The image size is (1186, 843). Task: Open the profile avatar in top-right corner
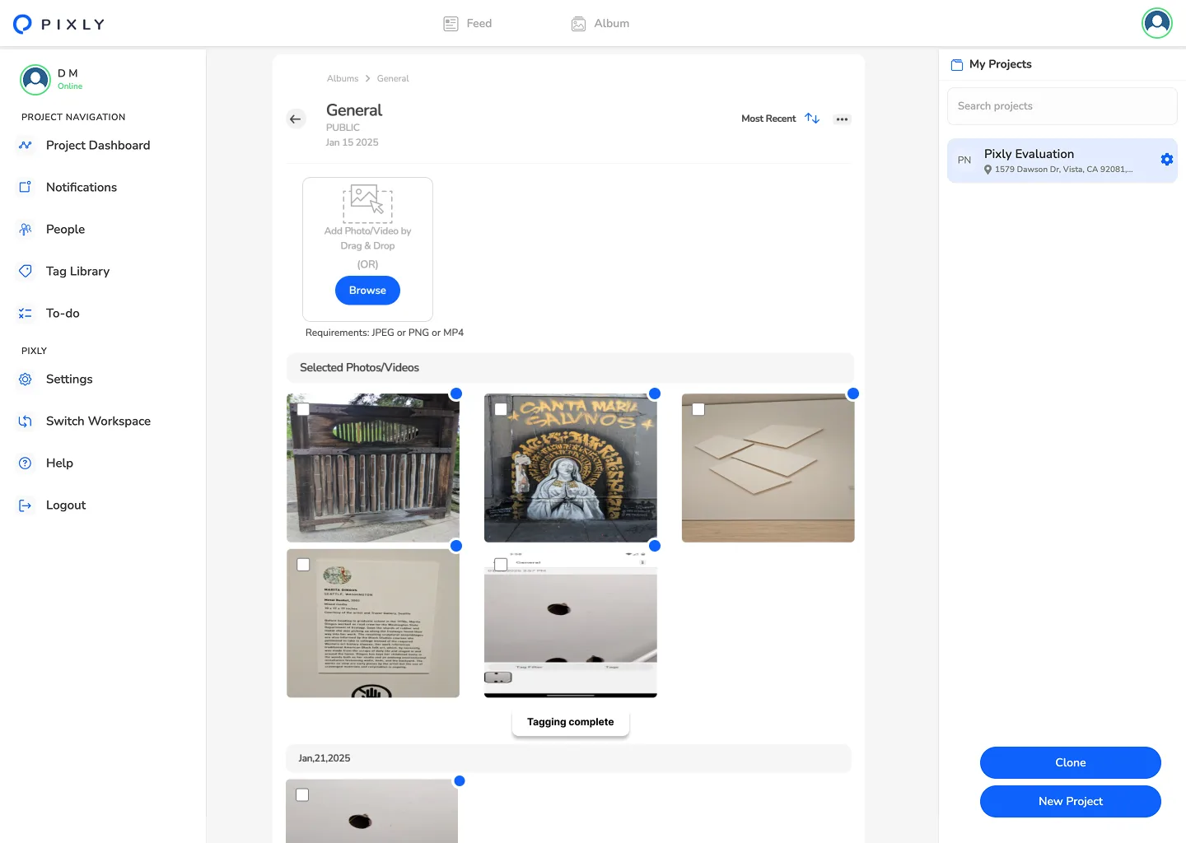pyautogui.click(x=1157, y=23)
